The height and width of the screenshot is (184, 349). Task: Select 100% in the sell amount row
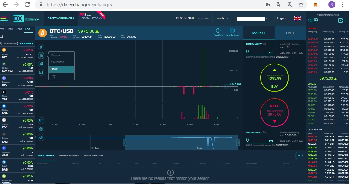pyautogui.click(x=300, y=141)
